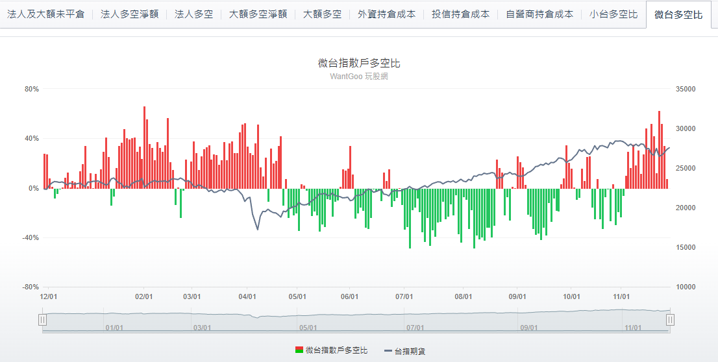Click the 台指期貨 line's lowest dip after 04/01
The width and height of the screenshot is (718, 362).
pos(258,229)
